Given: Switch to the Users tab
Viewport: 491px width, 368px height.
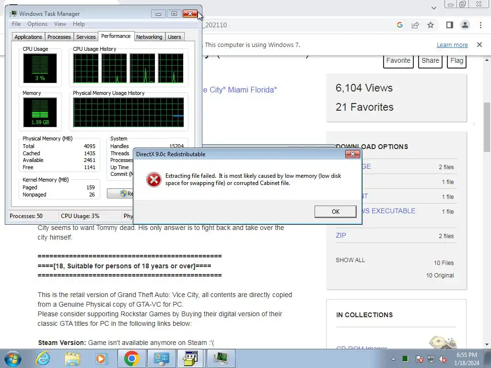Looking at the screenshot, I should tap(175, 37).
